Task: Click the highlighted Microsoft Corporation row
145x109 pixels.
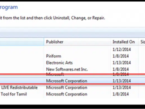Action: [72, 81]
